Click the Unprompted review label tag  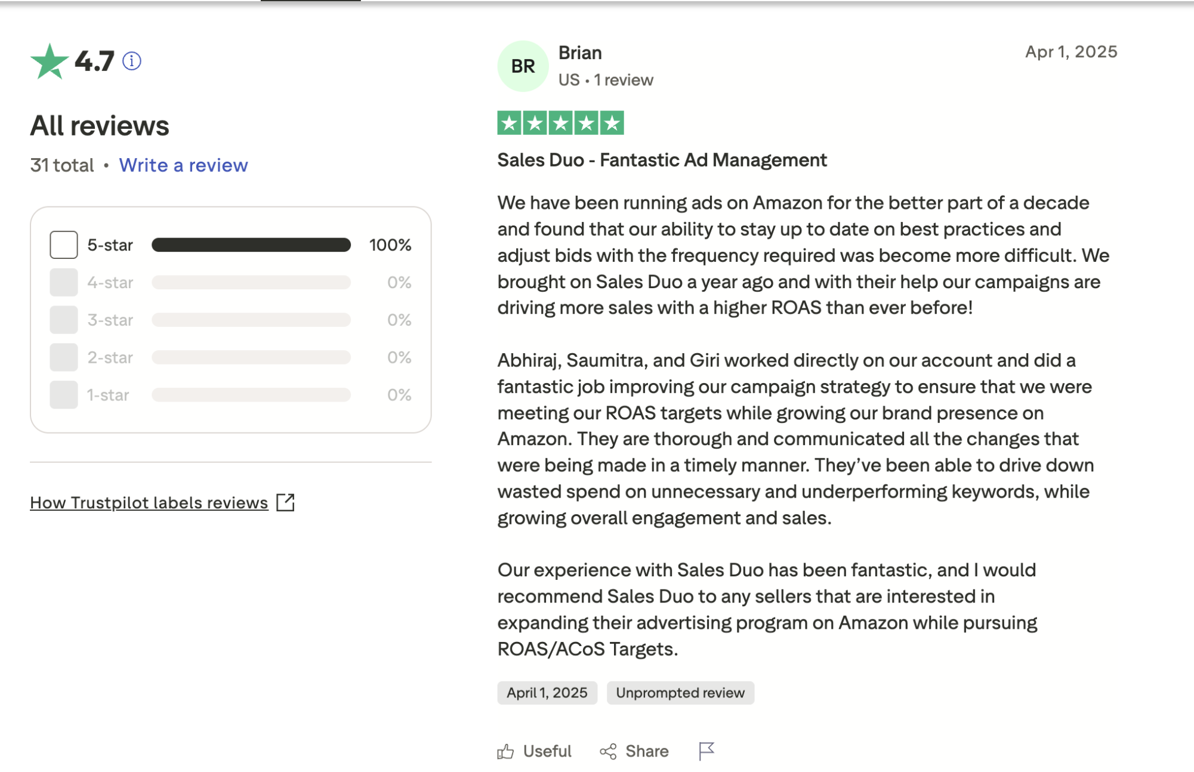(680, 693)
